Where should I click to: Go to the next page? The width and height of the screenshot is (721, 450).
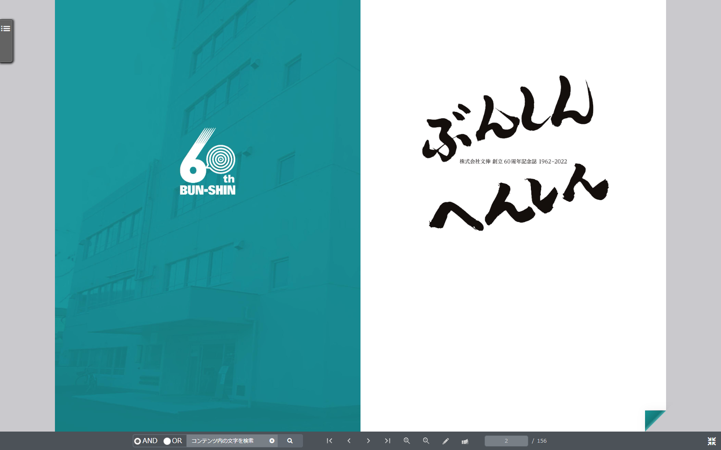(368, 441)
